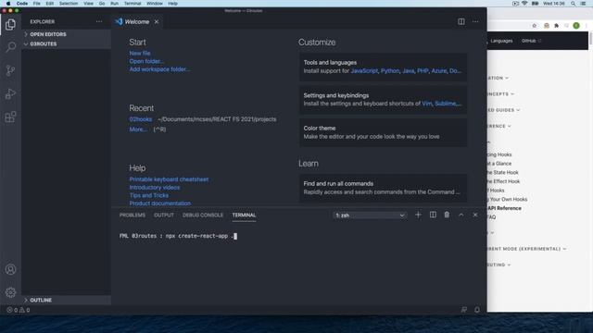Expand the Outline section

tap(66, 300)
